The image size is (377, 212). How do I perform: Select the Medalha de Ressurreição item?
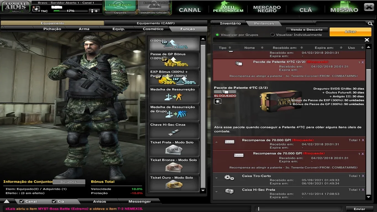[174, 95]
